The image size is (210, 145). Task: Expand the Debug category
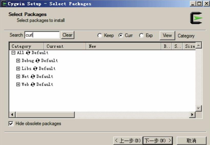click(x=18, y=60)
